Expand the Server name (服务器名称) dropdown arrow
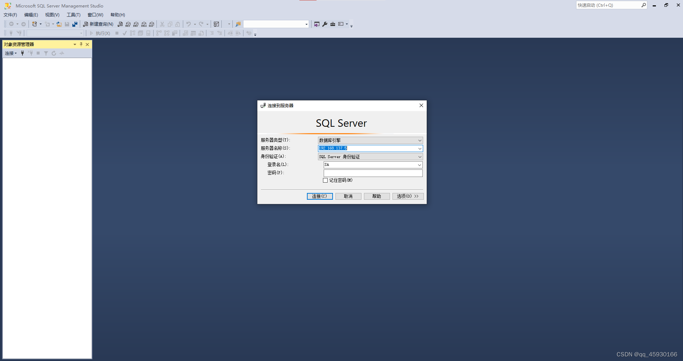Viewport: 683px width, 361px height. click(420, 148)
